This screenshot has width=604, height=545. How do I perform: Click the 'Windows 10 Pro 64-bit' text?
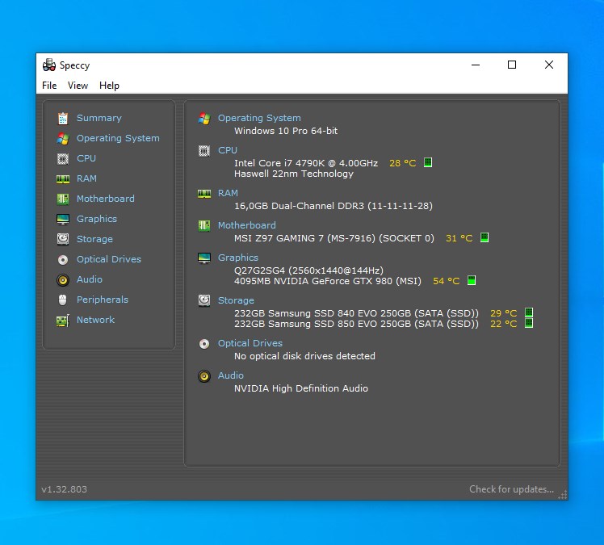point(286,131)
